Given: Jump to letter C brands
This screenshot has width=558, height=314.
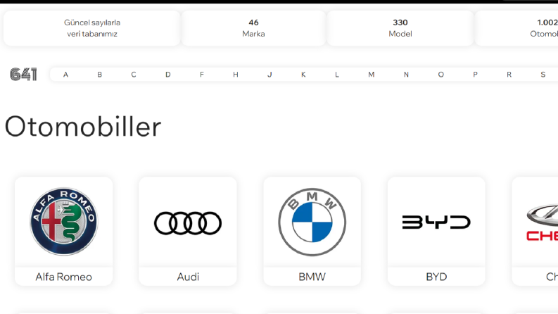Looking at the screenshot, I should pyautogui.click(x=134, y=75).
